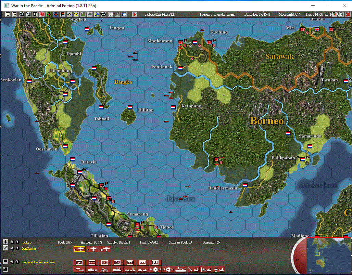Click the Dutch flag base at Balikpapan
352x275 pixels.
[303, 159]
